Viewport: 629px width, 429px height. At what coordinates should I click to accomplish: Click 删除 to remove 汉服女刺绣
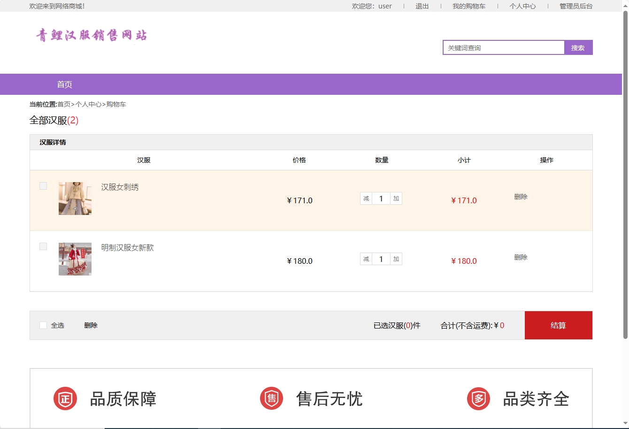tap(521, 197)
